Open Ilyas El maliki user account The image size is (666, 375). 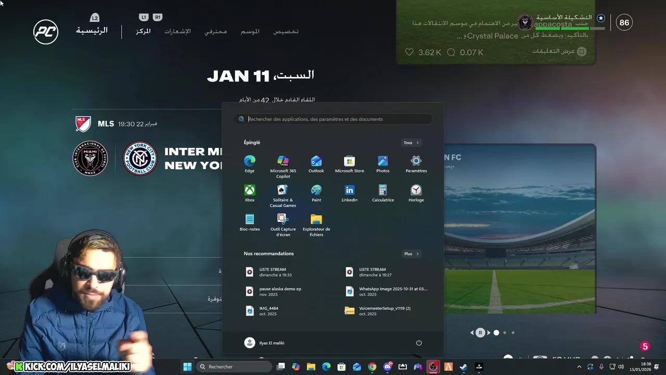(x=264, y=343)
